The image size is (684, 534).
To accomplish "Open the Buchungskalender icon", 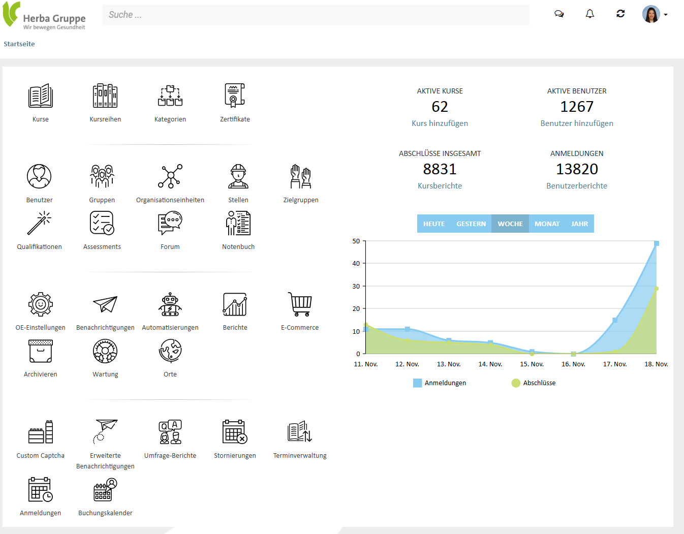I will tap(105, 490).
